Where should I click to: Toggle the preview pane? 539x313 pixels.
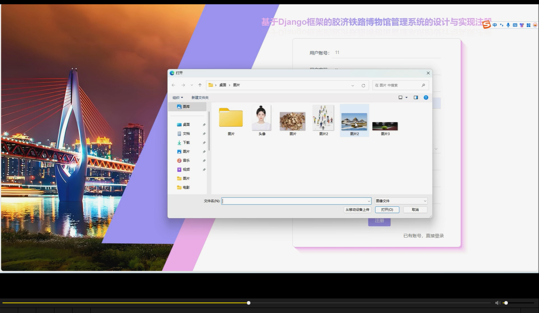coord(416,97)
